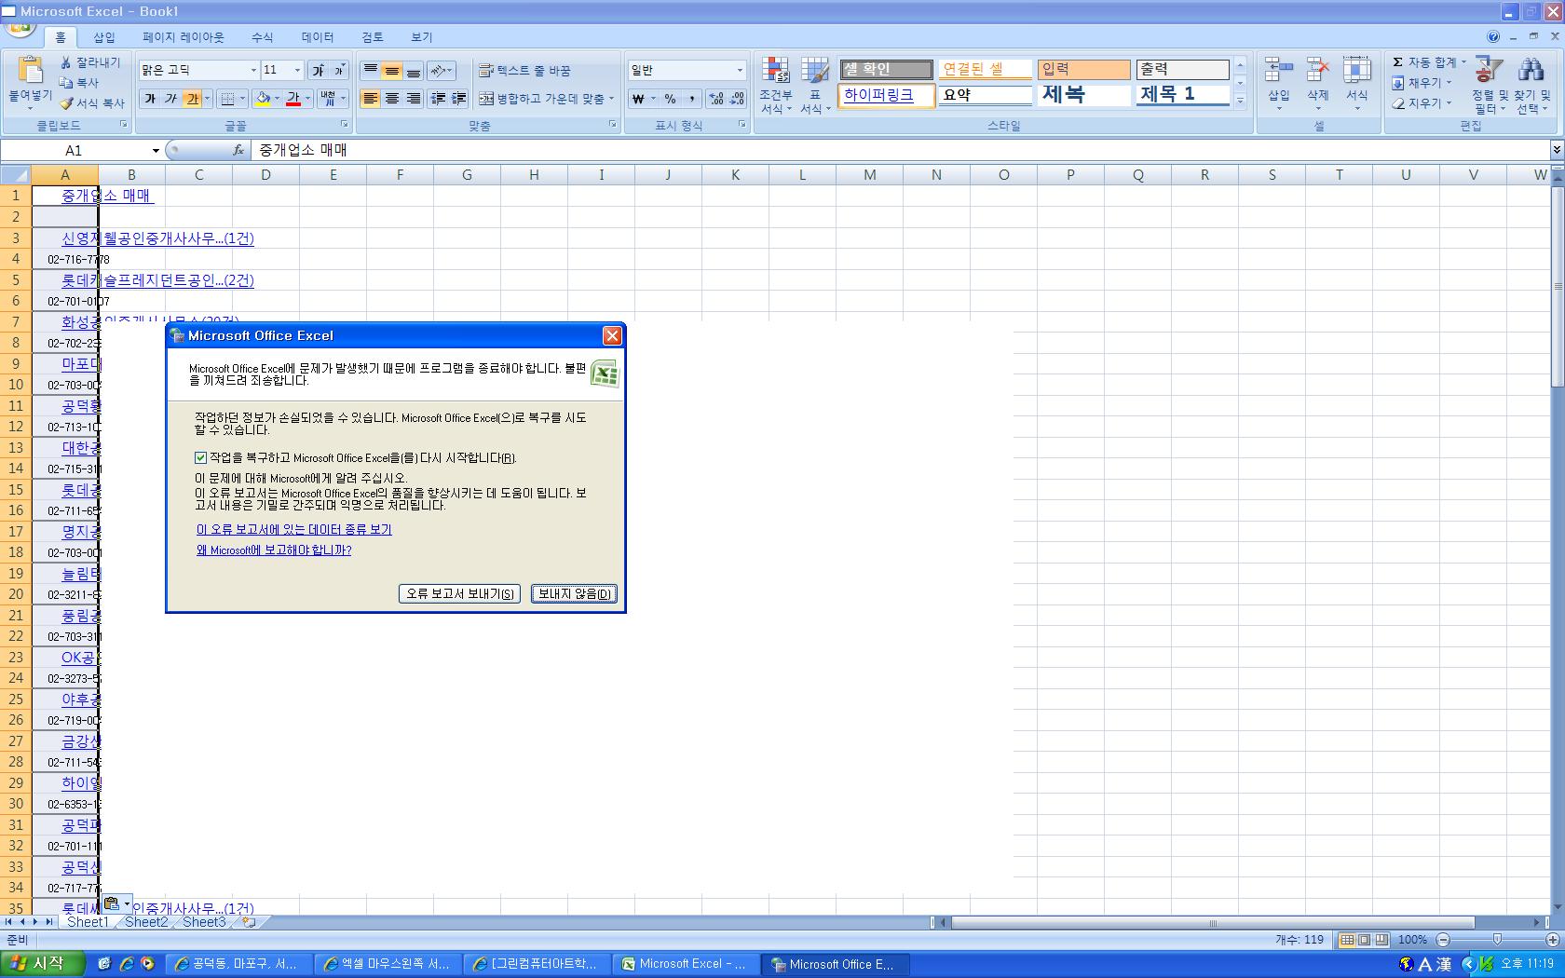Click the insert function fx icon

pyautogui.click(x=238, y=150)
